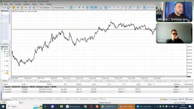Select the crosshair tool
The image size is (194, 109).
point(110,8)
